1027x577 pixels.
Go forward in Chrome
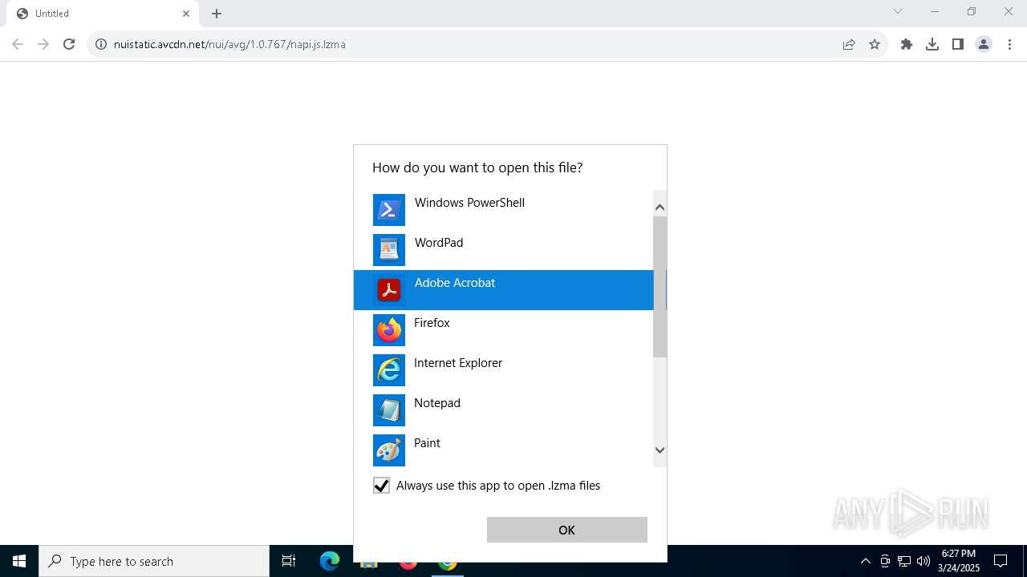point(43,44)
